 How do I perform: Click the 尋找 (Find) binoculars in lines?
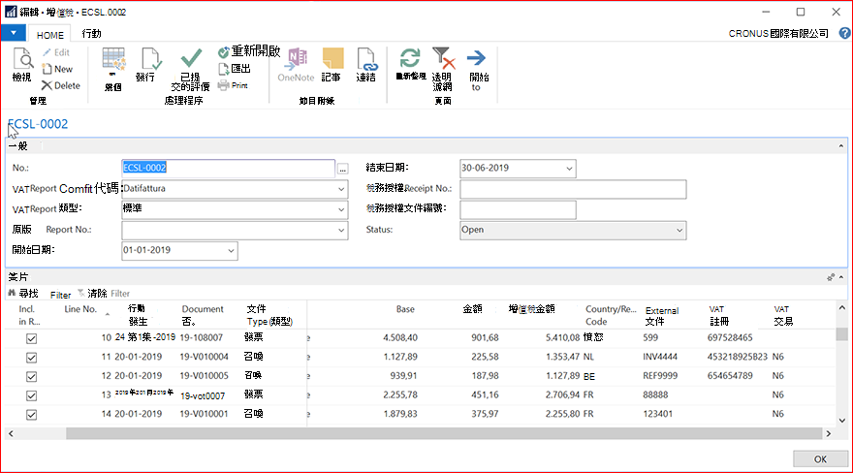12,293
